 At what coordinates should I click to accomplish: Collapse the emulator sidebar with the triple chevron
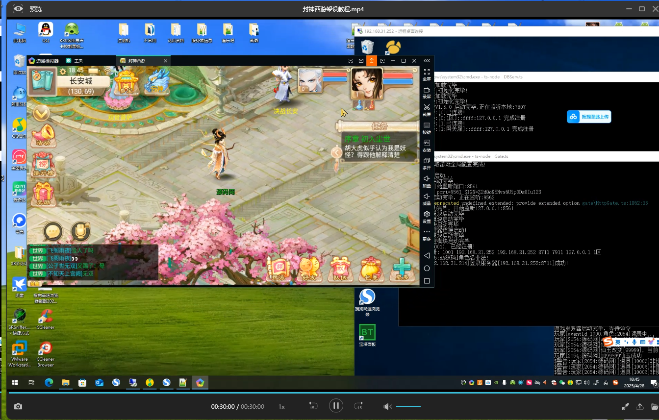(x=427, y=61)
